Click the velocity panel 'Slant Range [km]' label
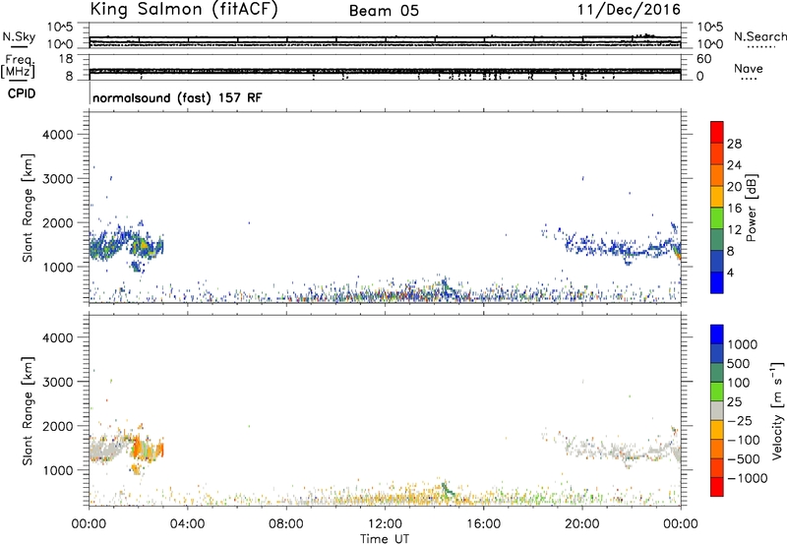787x545 pixels. click(28, 411)
